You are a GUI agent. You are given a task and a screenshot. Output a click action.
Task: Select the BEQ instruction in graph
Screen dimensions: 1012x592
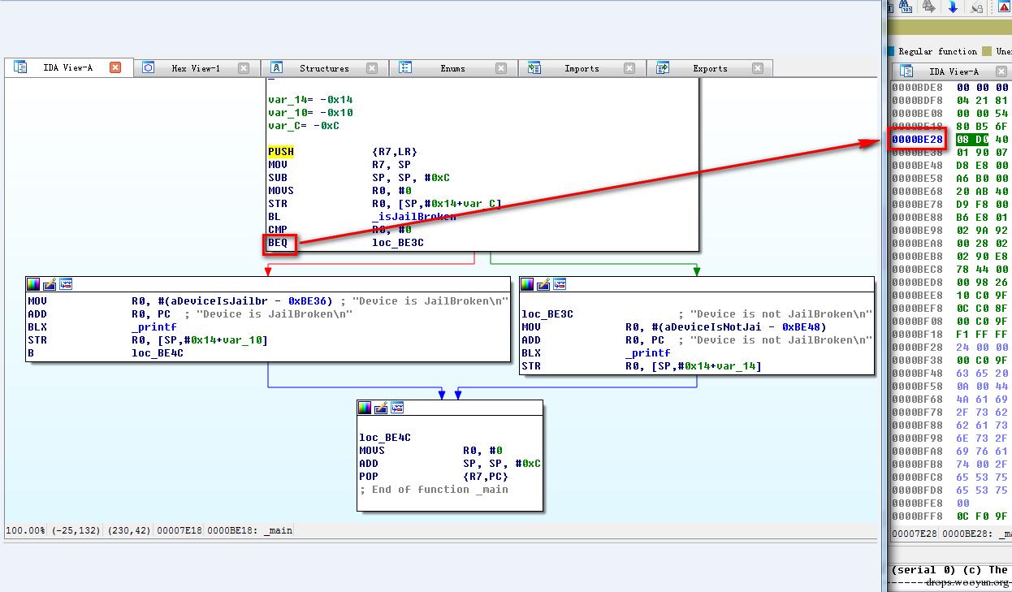click(x=278, y=243)
